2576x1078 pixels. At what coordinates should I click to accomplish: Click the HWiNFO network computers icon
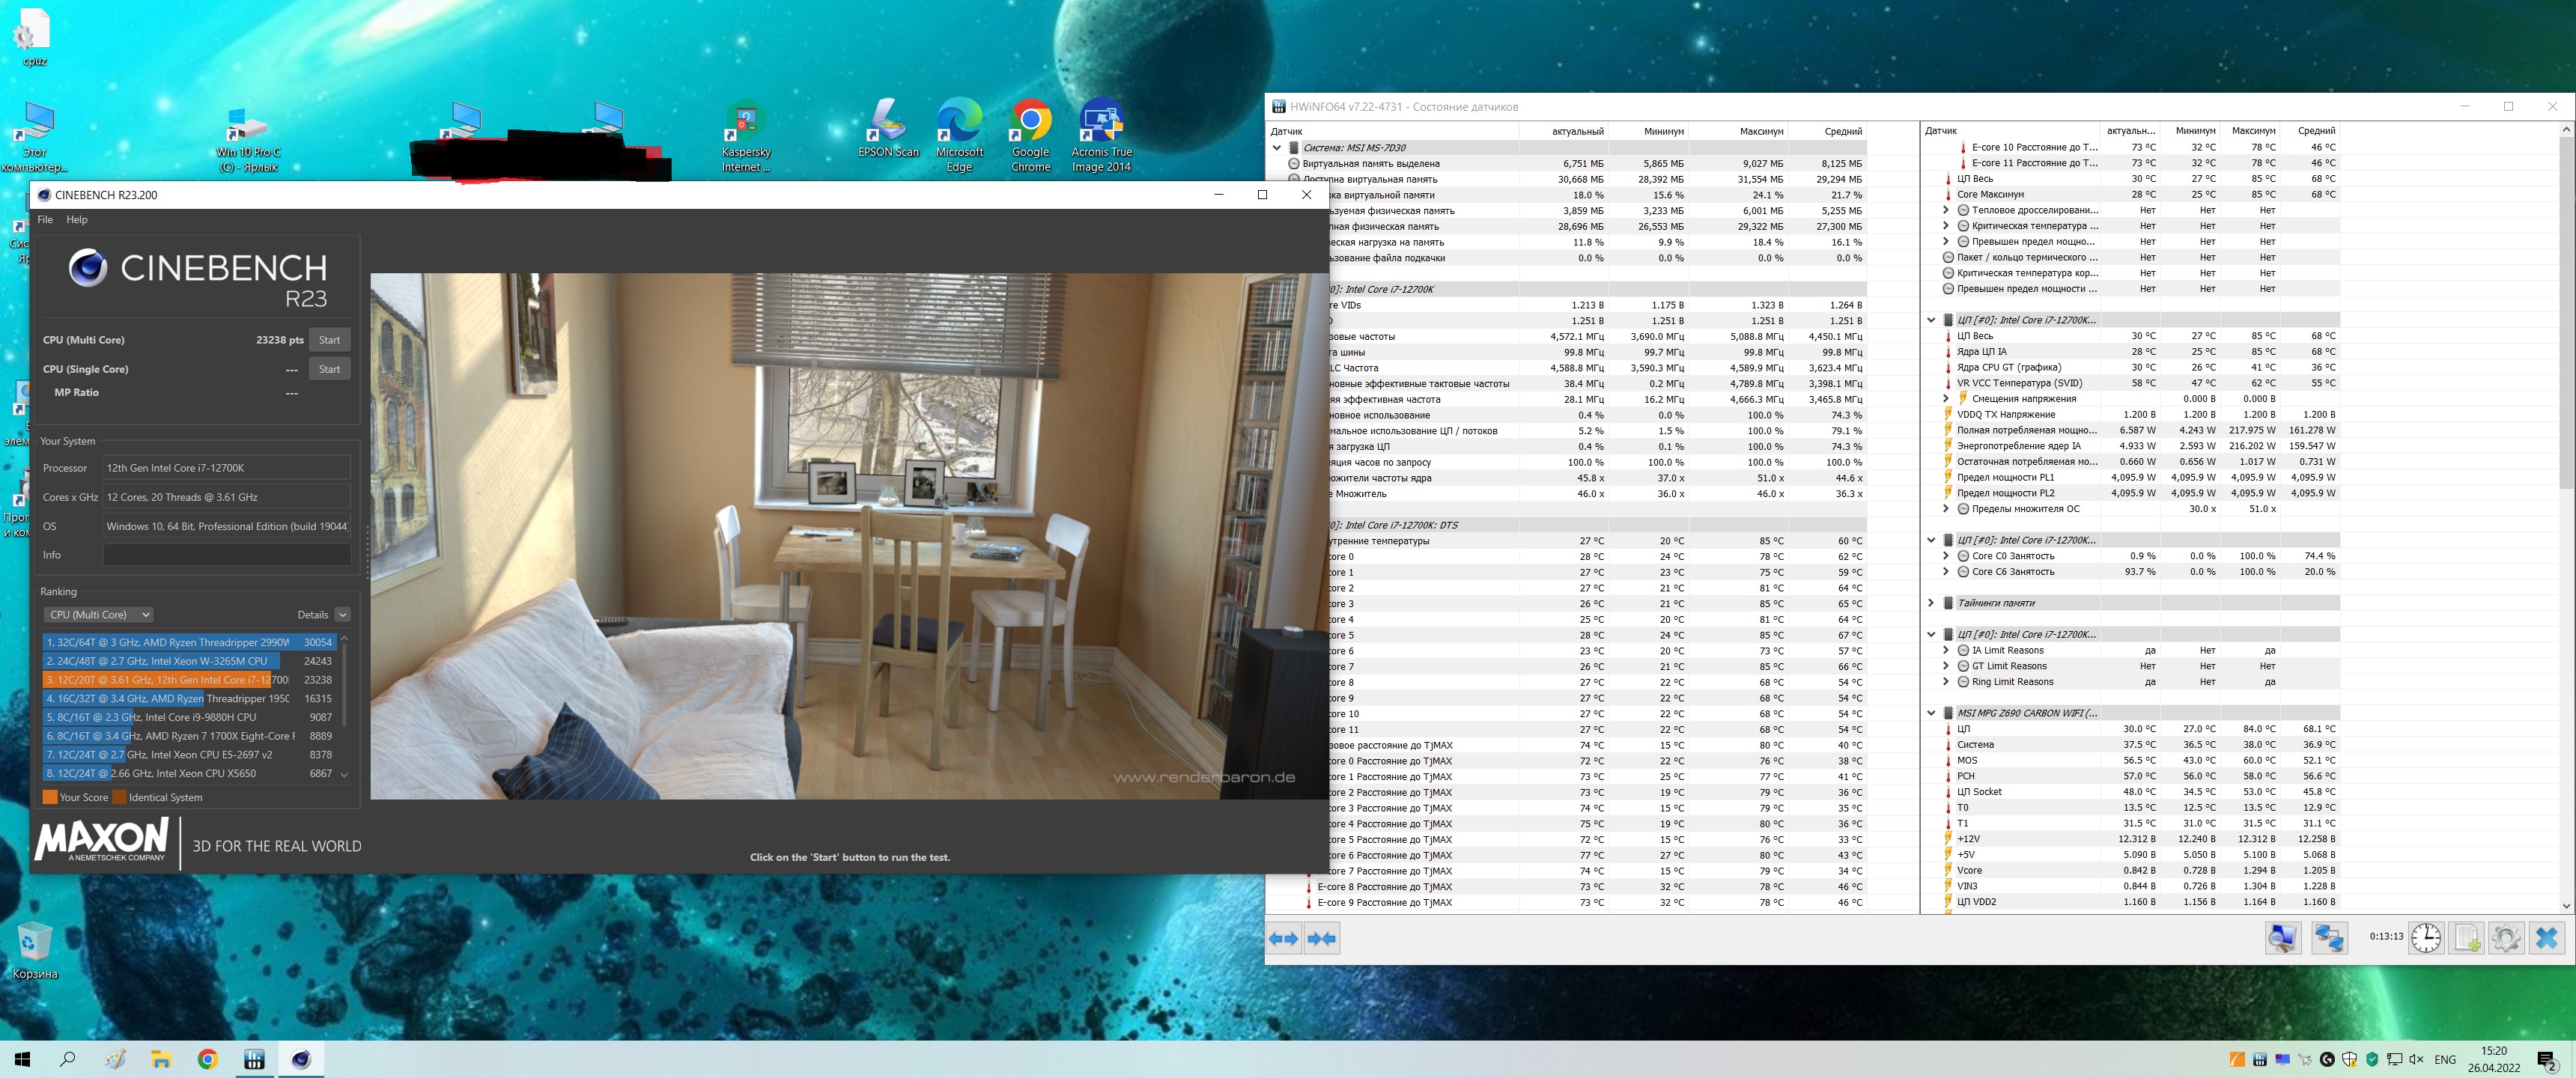pos(2329,938)
